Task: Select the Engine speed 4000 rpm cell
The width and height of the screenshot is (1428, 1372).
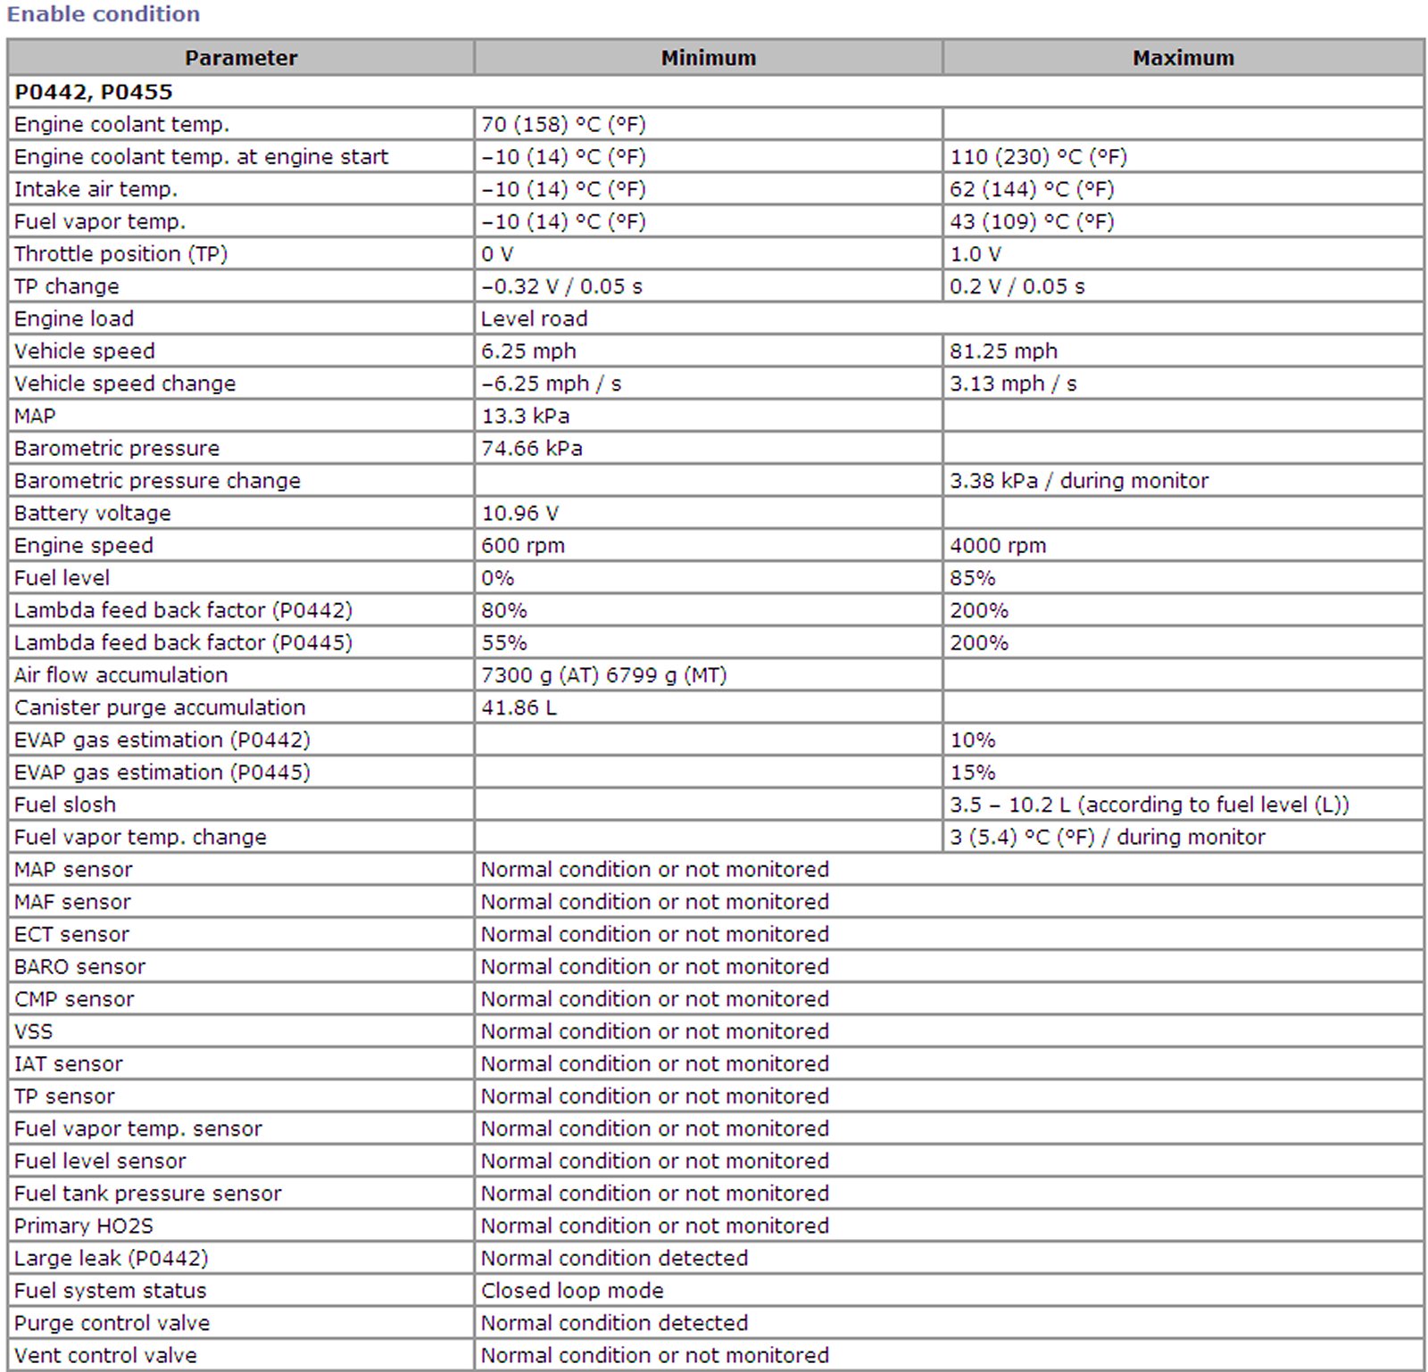Action: (x=998, y=546)
